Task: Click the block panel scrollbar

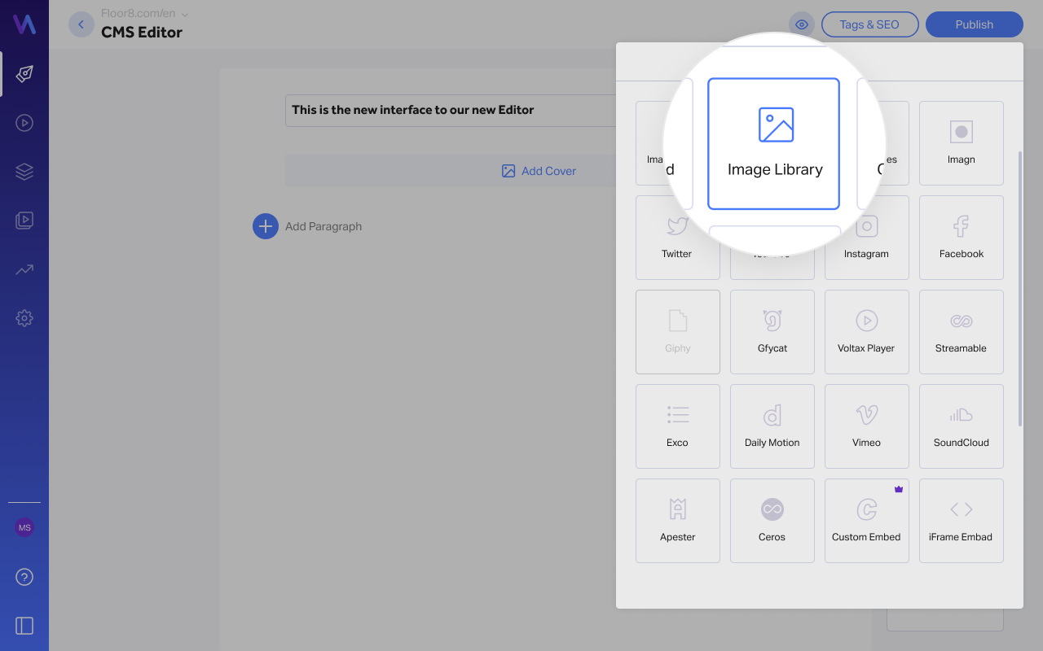Action: click(x=1019, y=289)
